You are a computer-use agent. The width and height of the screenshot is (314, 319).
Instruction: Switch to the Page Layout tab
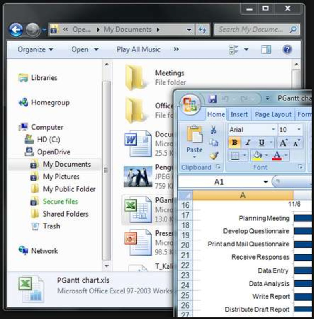point(273,114)
